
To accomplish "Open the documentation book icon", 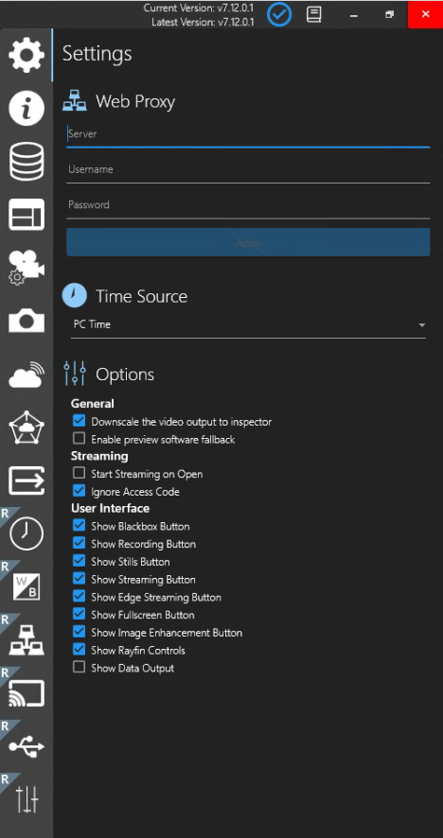I will (314, 14).
